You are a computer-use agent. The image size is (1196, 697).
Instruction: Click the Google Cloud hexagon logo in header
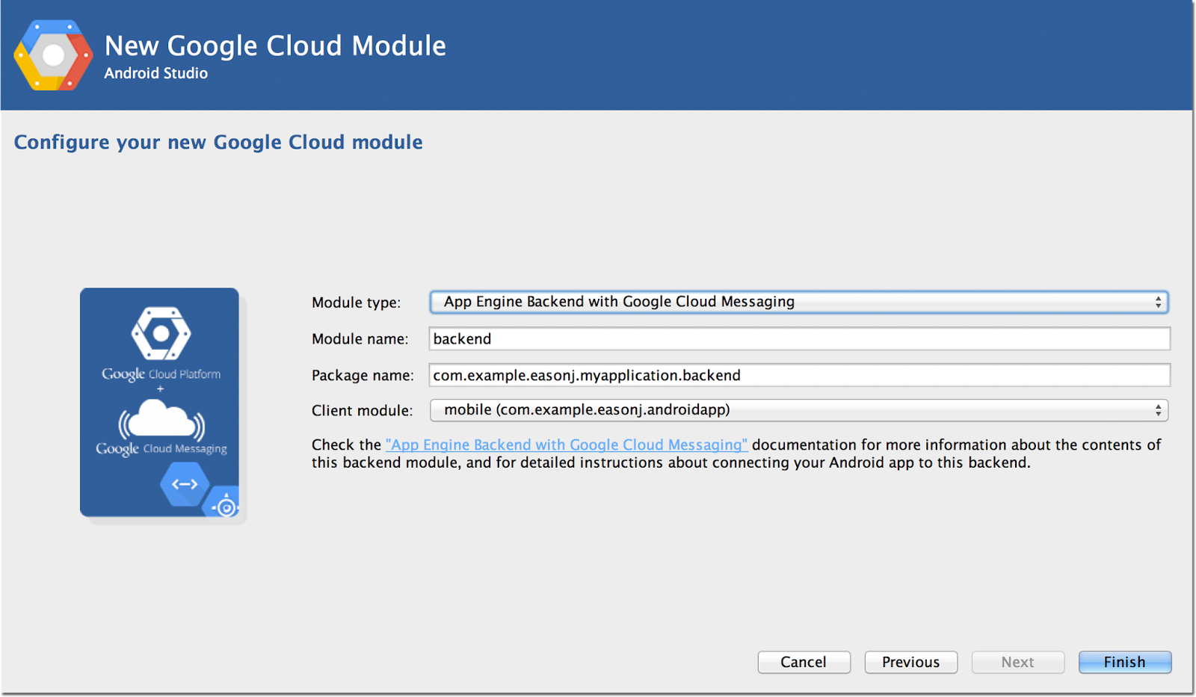pos(53,55)
